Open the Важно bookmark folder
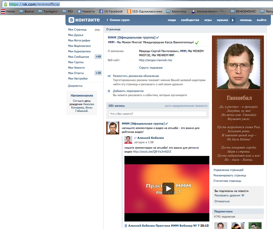Viewport: 273px width, 229px height. (26, 11)
